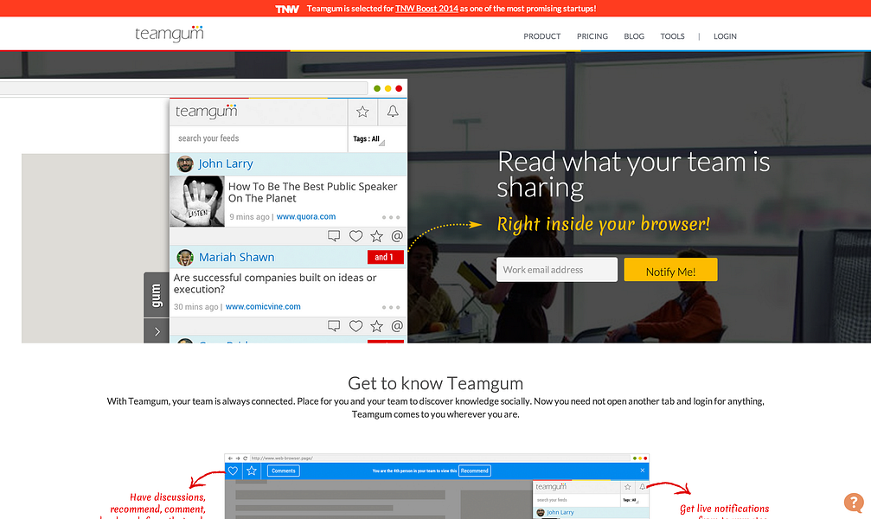Click the Notify Me! button
The image size is (871, 519).
click(x=670, y=271)
